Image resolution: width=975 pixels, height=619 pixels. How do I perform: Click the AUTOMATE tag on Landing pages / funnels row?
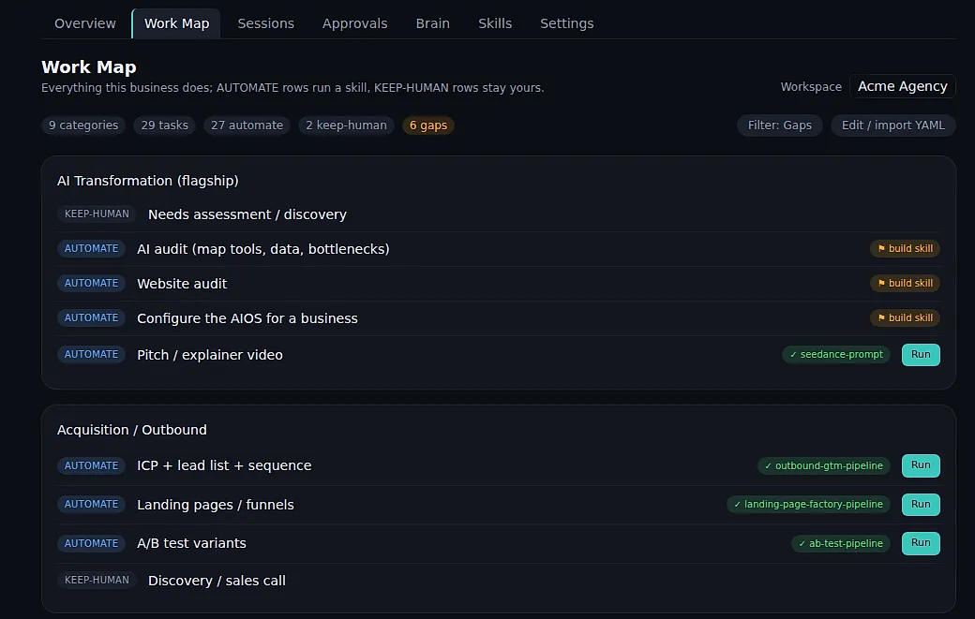pyautogui.click(x=91, y=504)
